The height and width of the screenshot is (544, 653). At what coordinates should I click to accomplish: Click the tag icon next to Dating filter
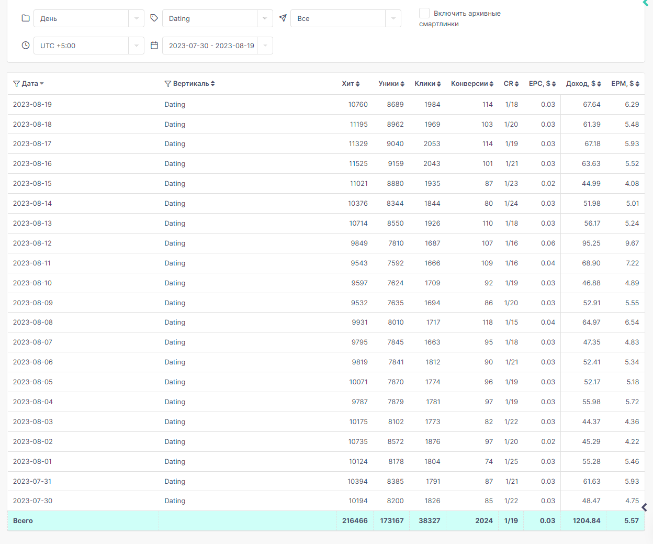pyautogui.click(x=154, y=18)
